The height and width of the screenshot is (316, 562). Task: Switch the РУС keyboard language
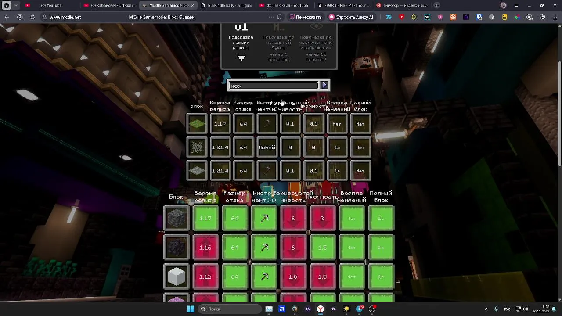507,309
